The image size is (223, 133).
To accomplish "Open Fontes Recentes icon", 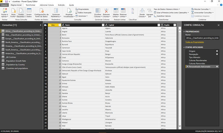I will (x=21, y=11).
